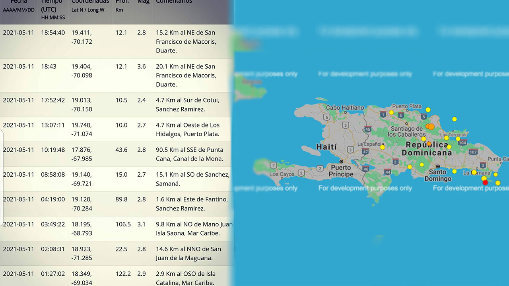The image size is (509, 286).
Task: Sort table by Mag column header
Action: [x=143, y=2]
